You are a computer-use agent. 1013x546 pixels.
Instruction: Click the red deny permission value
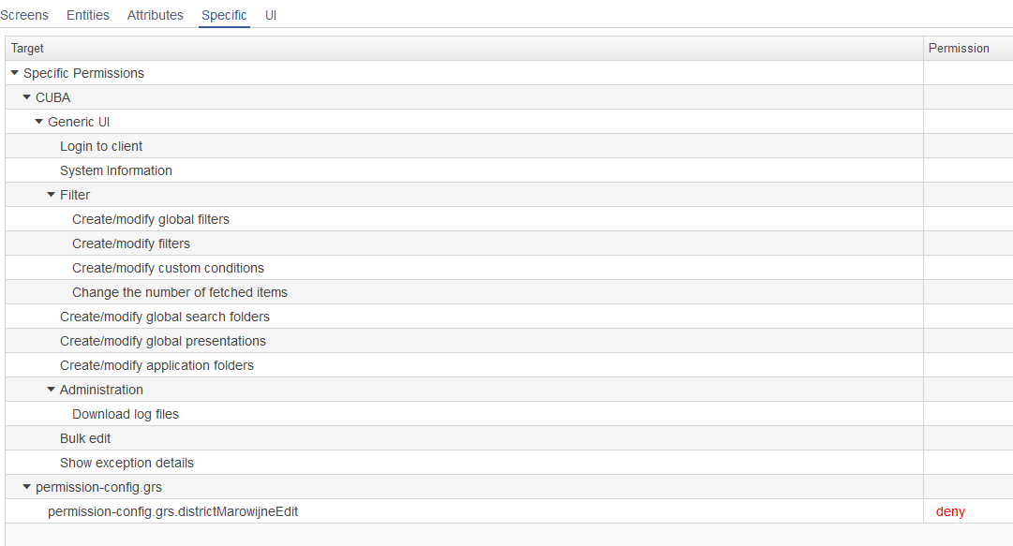(x=950, y=511)
